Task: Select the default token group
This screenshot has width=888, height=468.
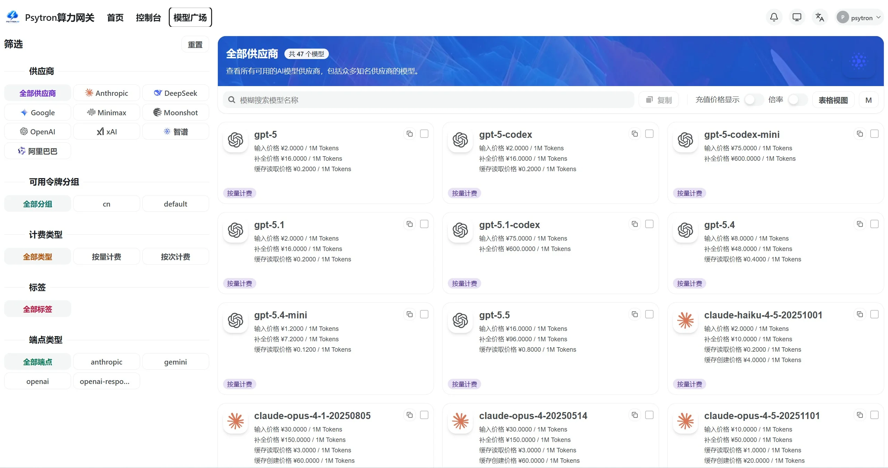Action: pyautogui.click(x=176, y=204)
